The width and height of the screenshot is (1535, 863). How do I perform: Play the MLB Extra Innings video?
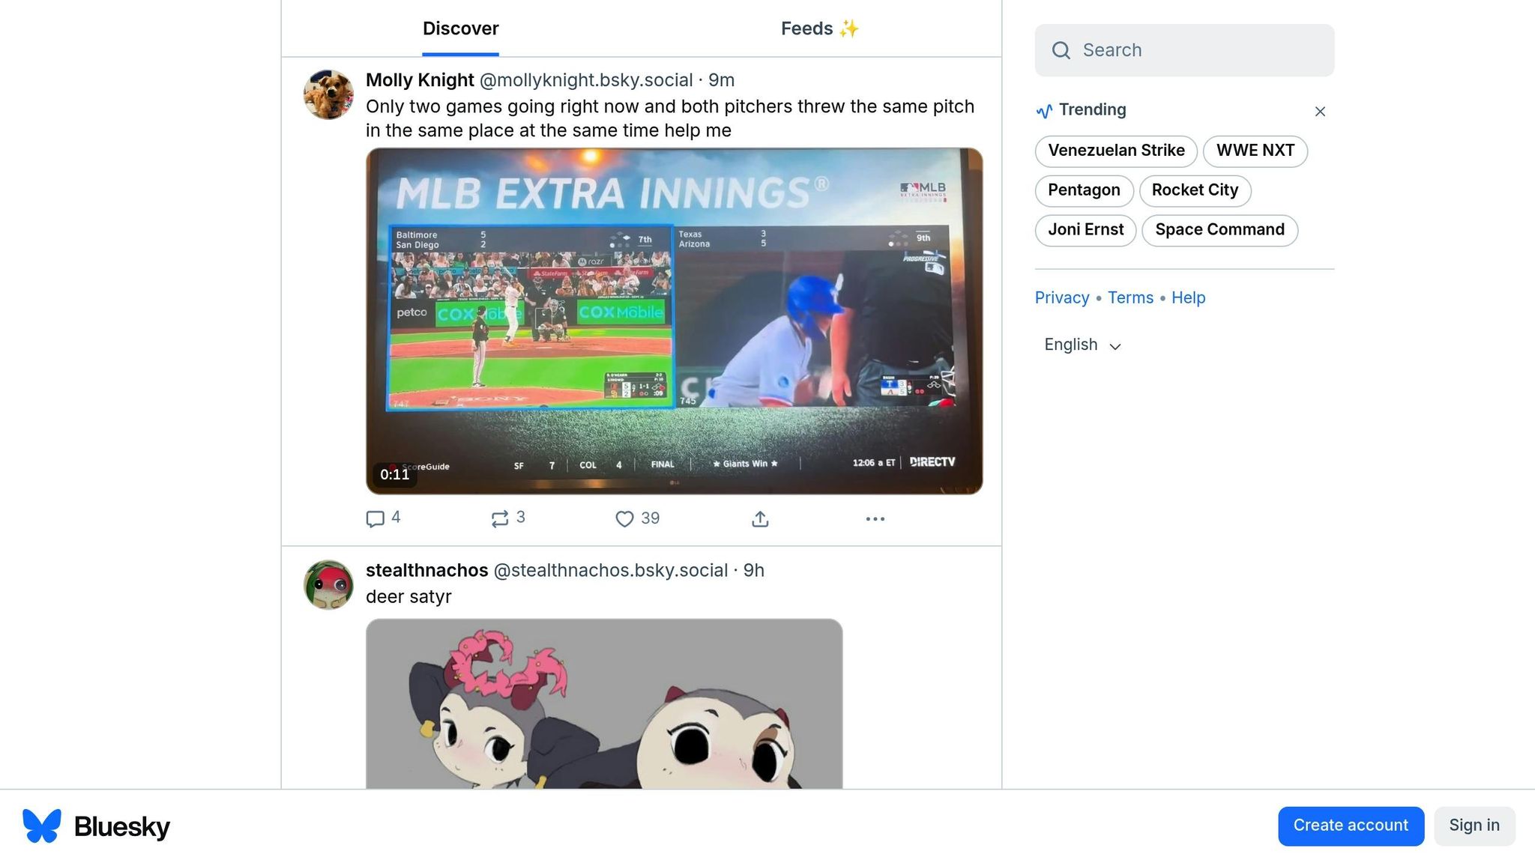(674, 321)
